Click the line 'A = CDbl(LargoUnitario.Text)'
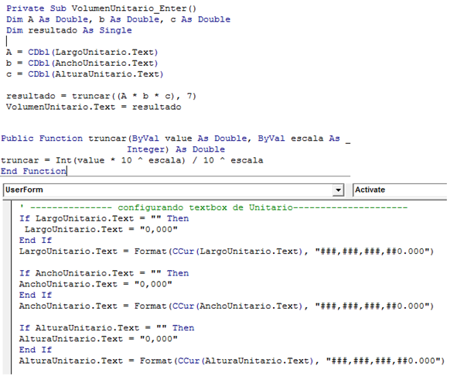This screenshot has height=390, width=464. pos(82,52)
